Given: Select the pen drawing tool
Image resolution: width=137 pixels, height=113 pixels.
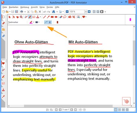Looking at the screenshot, I should tap(26, 17).
